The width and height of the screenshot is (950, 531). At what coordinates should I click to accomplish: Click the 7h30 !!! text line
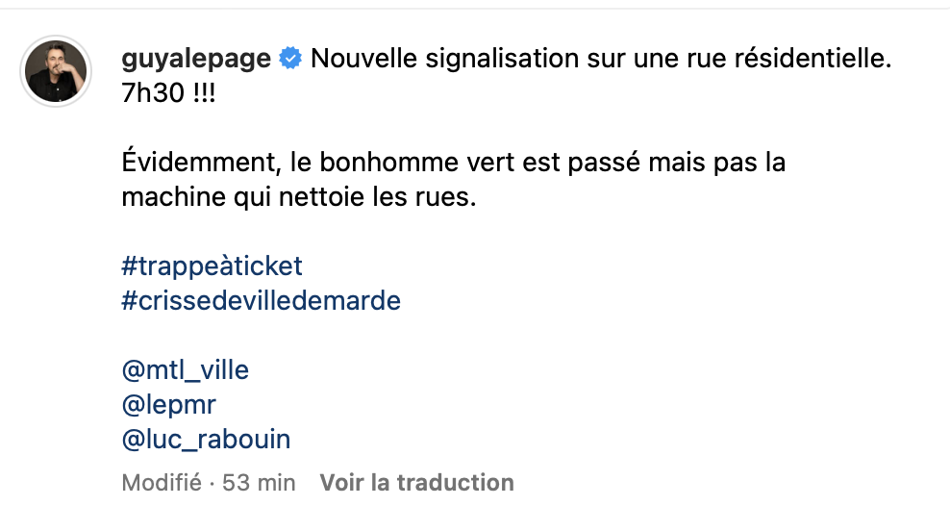coord(168,92)
